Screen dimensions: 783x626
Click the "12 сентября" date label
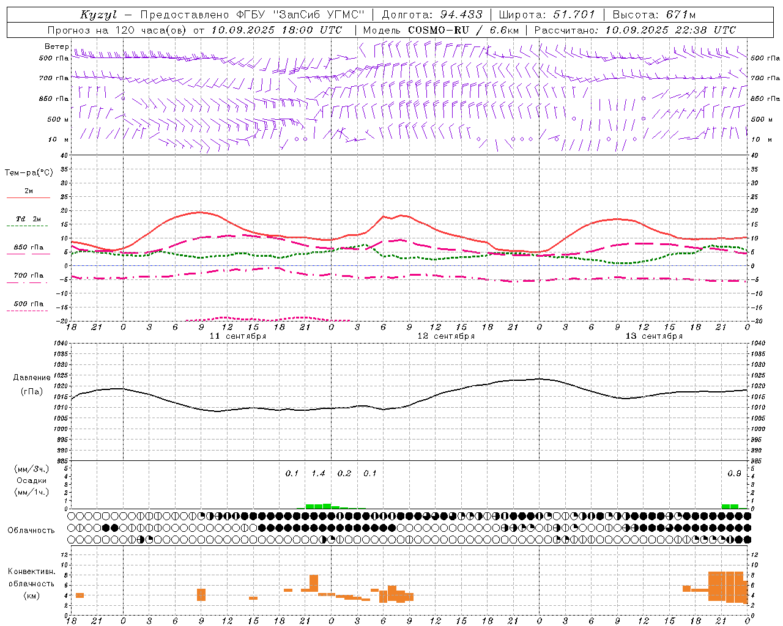click(446, 336)
